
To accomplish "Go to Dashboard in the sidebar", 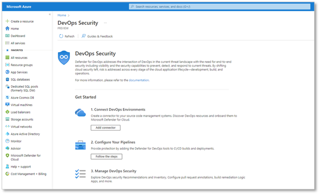I will coord(18,36).
